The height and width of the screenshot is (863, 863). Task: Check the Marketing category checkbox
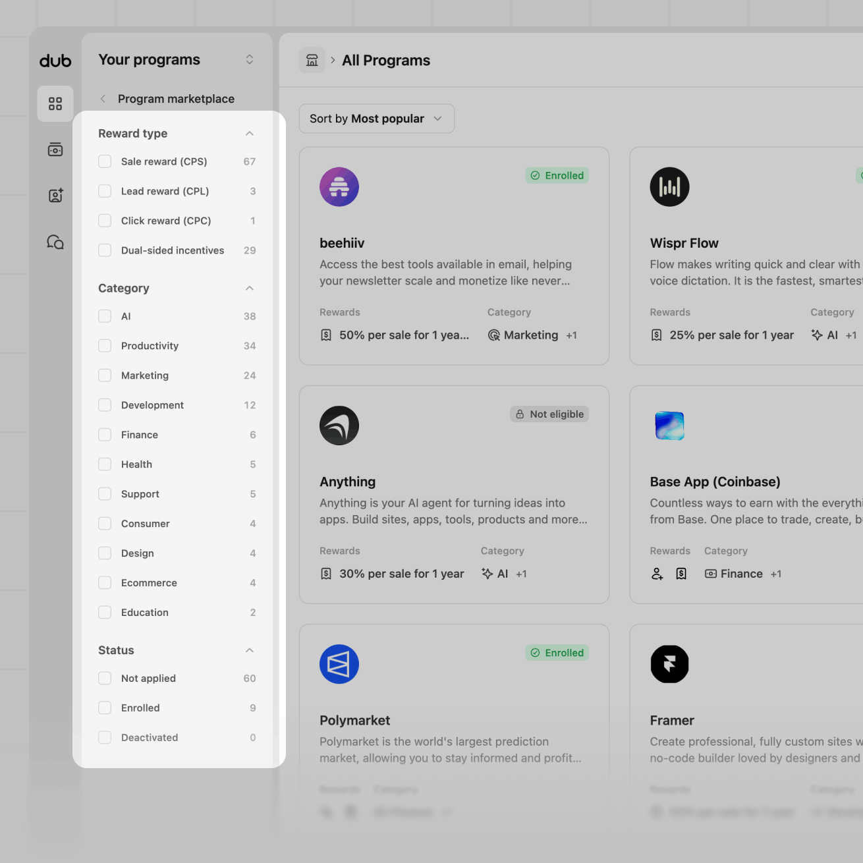105,376
